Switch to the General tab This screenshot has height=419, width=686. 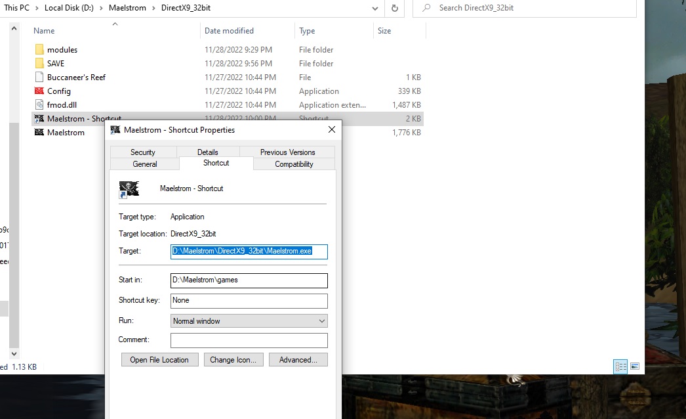point(145,164)
